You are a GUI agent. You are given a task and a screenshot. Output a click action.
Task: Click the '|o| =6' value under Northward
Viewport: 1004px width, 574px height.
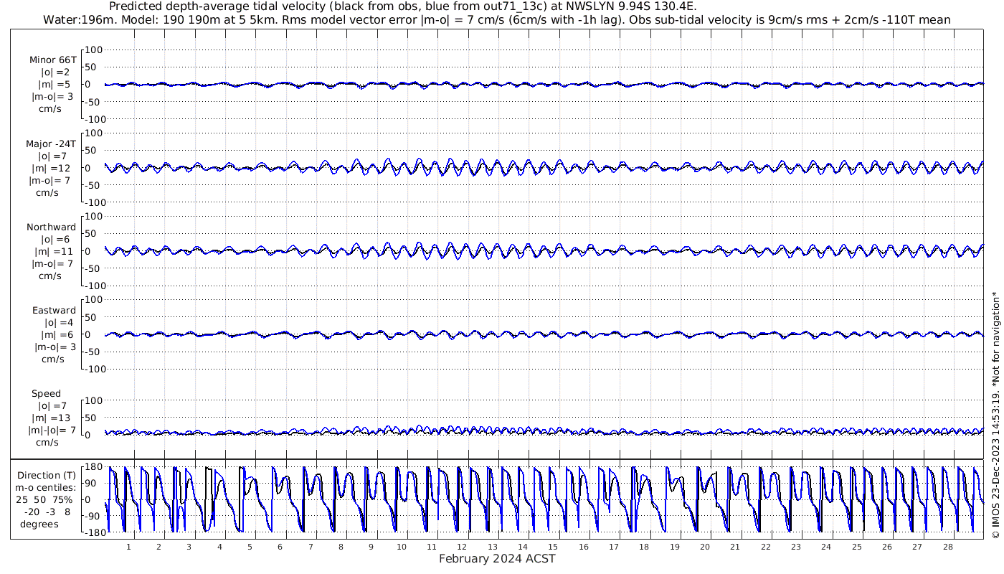click(55, 240)
